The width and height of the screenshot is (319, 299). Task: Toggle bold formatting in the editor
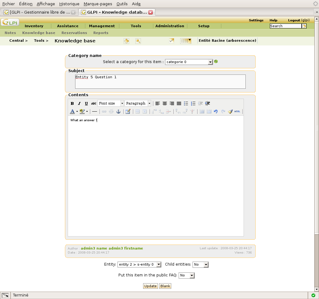72,104
